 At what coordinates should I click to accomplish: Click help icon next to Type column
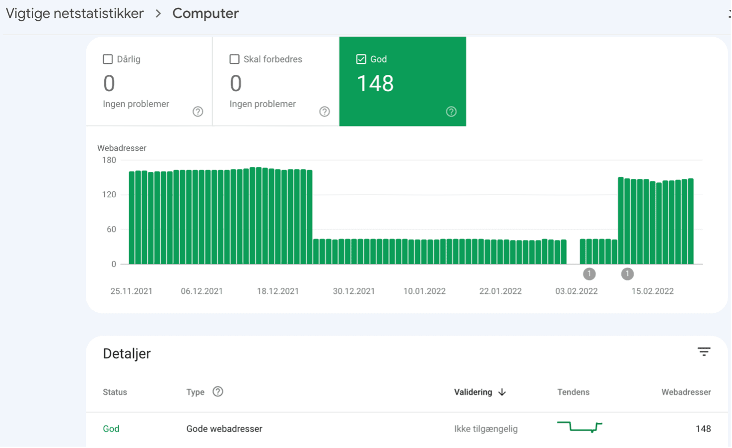[218, 392]
